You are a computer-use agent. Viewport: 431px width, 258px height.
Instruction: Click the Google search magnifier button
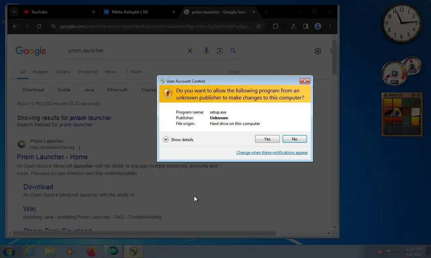(233, 51)
